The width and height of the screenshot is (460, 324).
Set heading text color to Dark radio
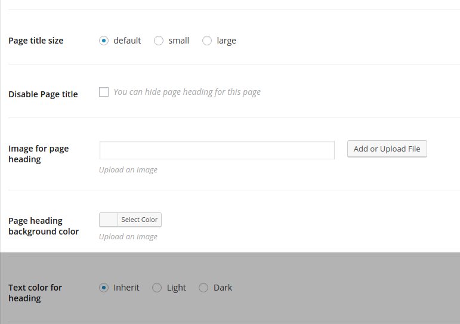point(203,288)
